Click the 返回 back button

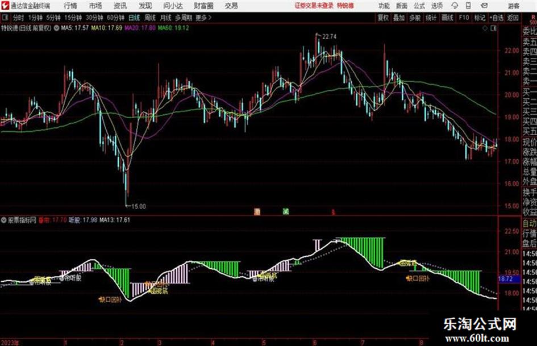point(513,18)
